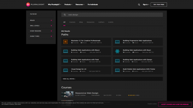Click the Pluralsight logo icon

(28, 5)
